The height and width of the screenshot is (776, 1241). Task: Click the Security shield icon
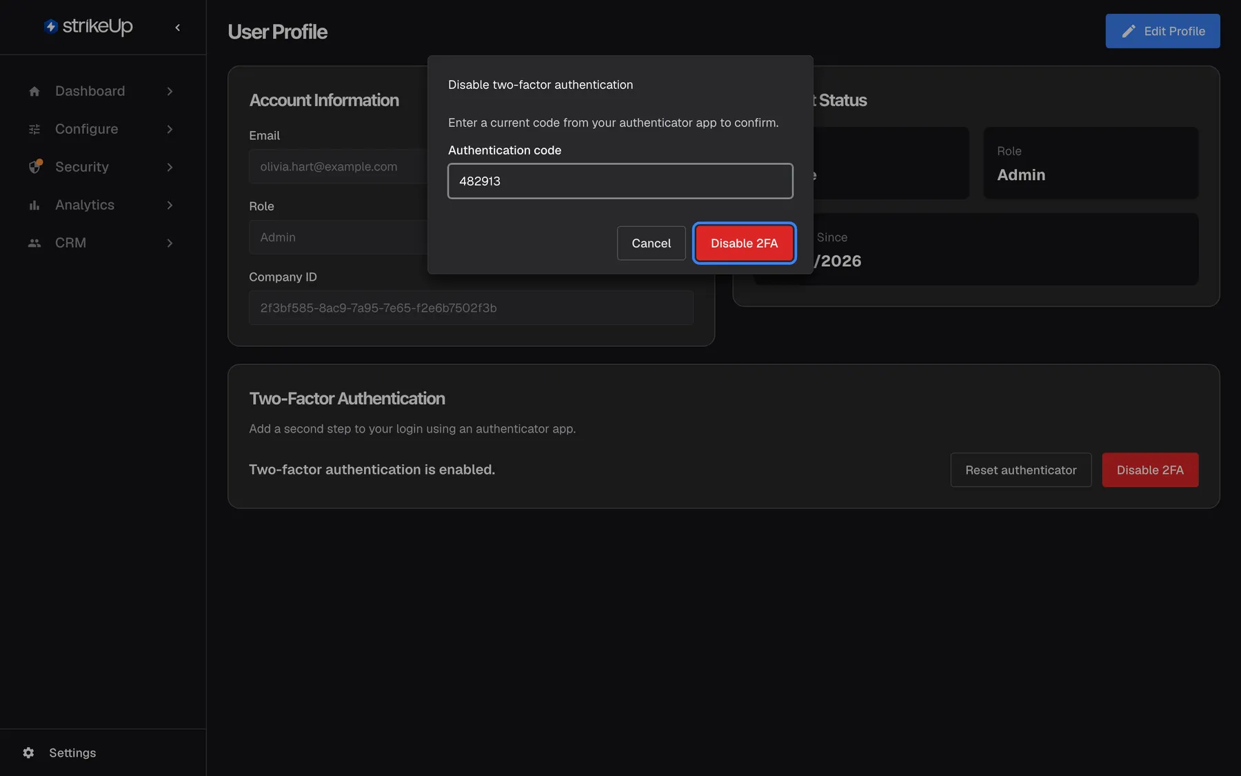[34, 167]
